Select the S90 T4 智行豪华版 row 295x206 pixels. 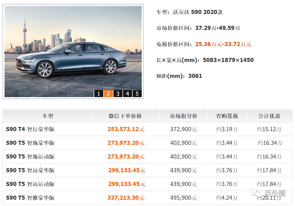pyautogui.click(x=30, y=129)
